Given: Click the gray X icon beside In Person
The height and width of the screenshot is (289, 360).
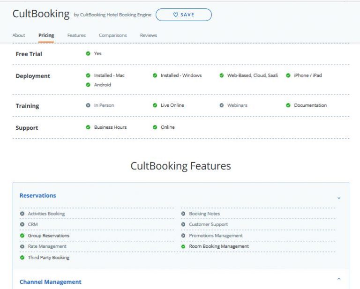Looking at the screenshot, I should coord(88,105).
